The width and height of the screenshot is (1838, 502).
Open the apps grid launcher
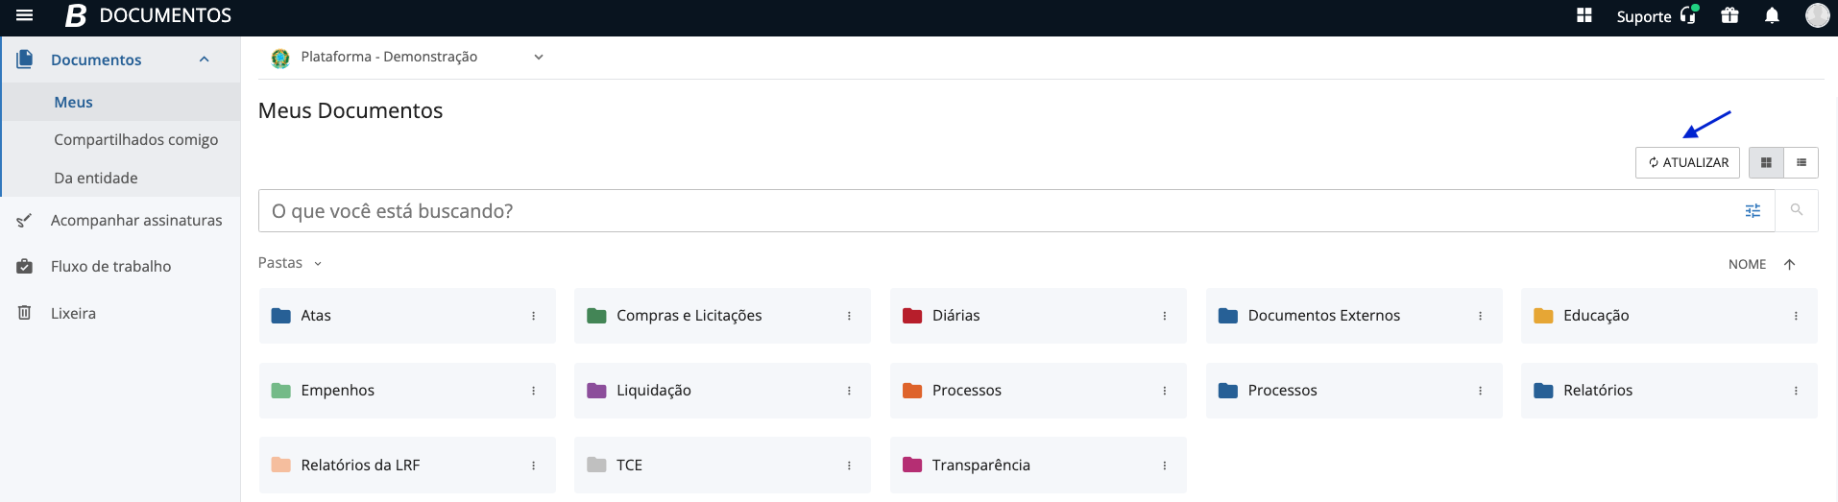(1584, 15)
